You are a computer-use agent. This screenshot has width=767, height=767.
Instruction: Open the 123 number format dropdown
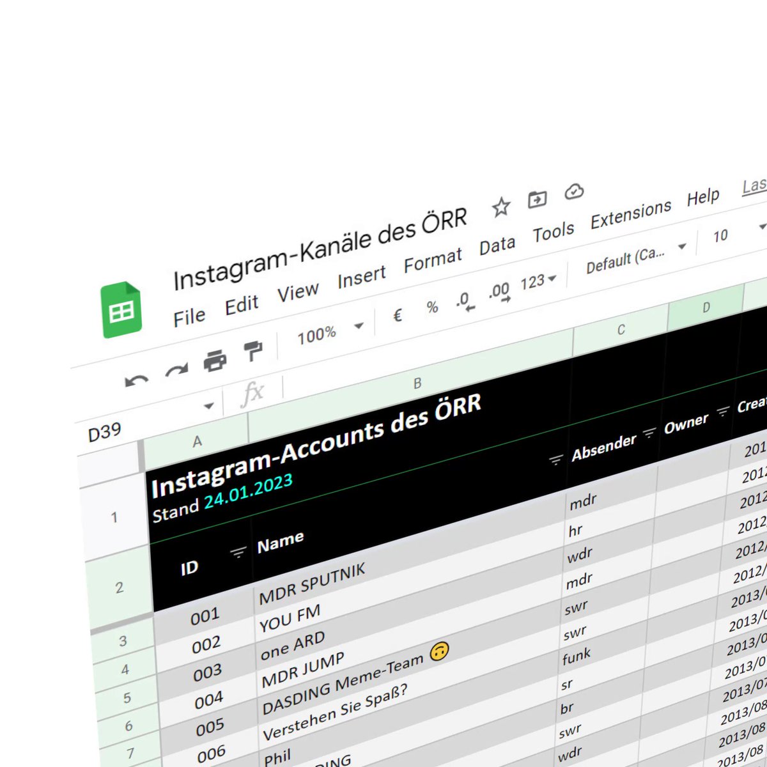(538, 282)
